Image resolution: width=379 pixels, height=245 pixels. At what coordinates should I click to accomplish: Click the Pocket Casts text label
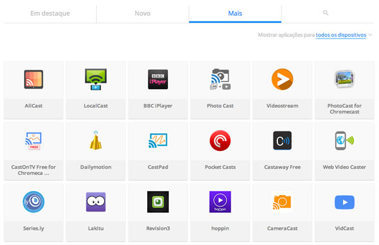[220, 167]
